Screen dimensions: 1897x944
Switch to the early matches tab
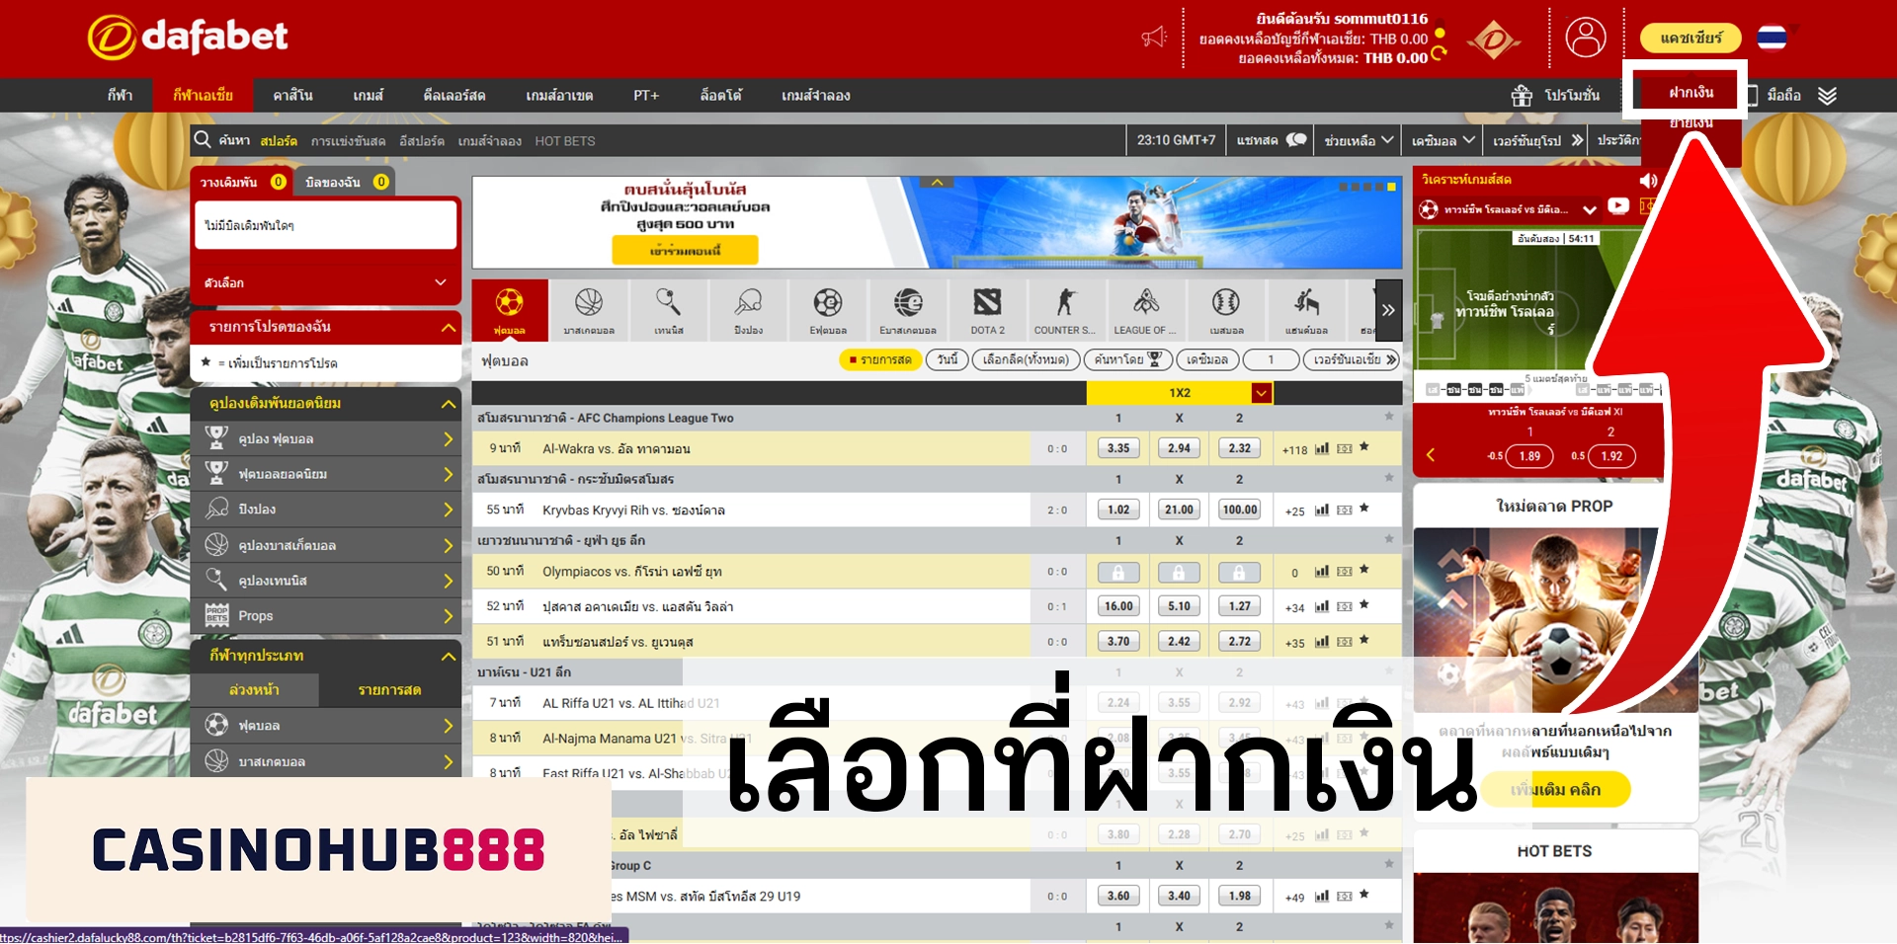tap(254, 690)
